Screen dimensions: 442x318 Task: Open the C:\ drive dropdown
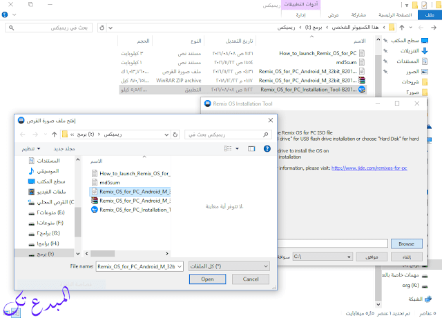(x=323, y=257)
